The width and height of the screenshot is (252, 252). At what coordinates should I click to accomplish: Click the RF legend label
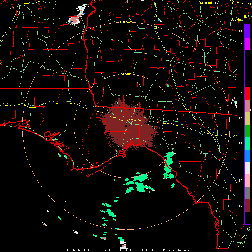tap(240, 31)
